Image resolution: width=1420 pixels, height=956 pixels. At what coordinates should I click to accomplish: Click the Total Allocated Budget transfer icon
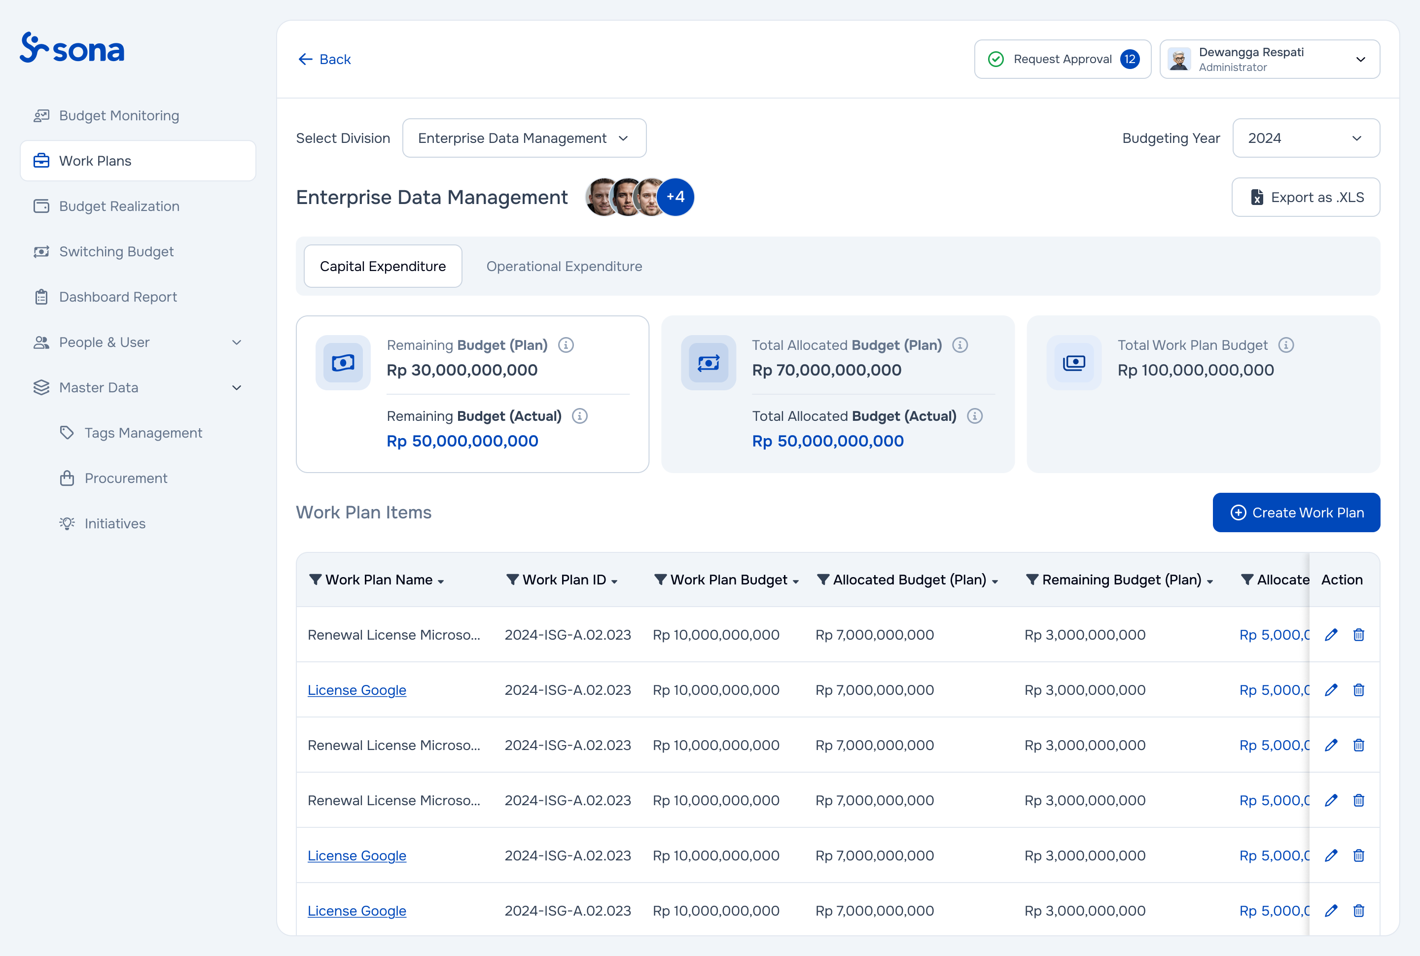[x=708, y=363]
